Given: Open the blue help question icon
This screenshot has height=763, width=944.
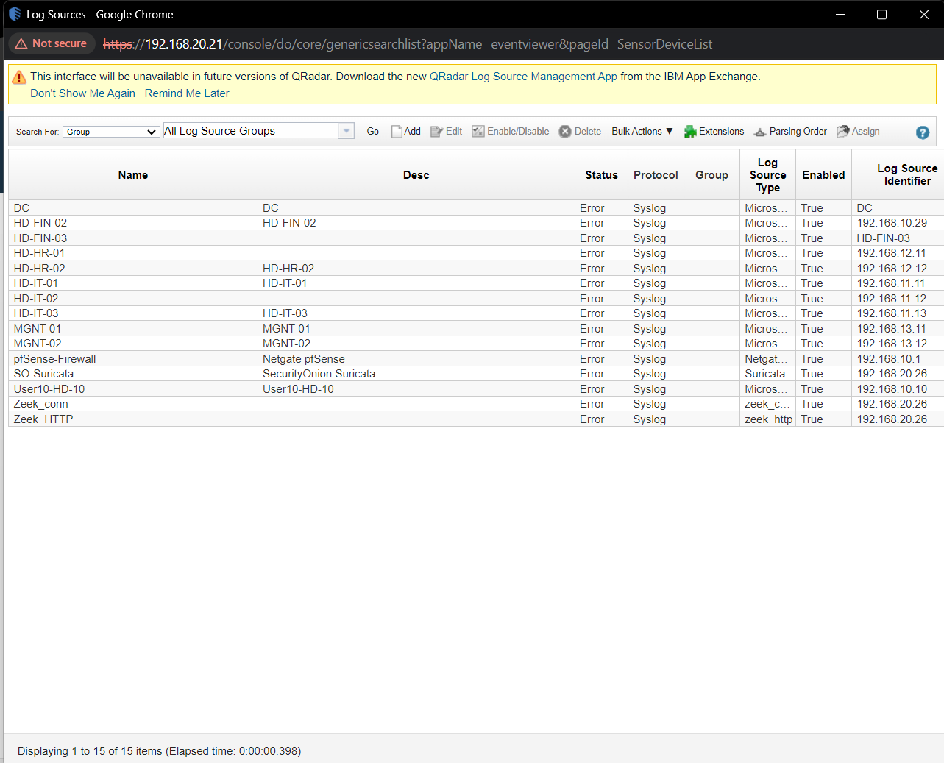Looking at the screenshot, I should (923, 132).
